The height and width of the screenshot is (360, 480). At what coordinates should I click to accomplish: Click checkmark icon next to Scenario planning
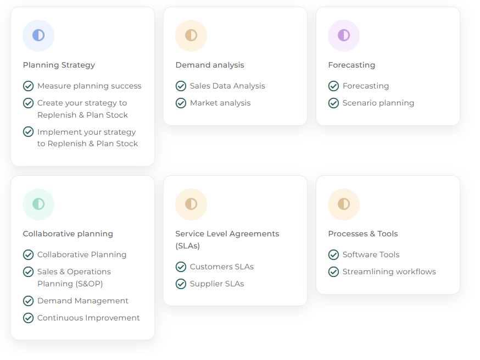[x=334, y=103]
